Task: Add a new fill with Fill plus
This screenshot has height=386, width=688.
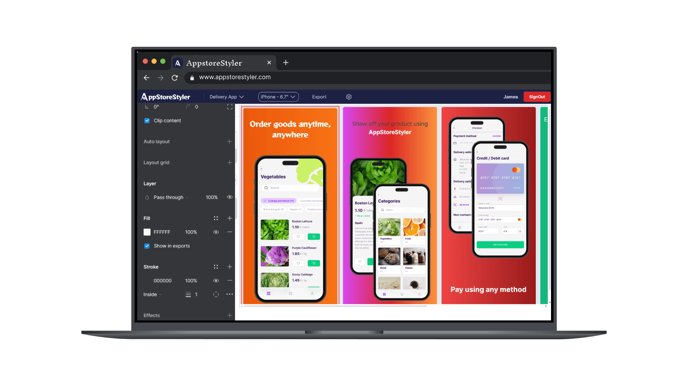Action: (x=229, y=218)
